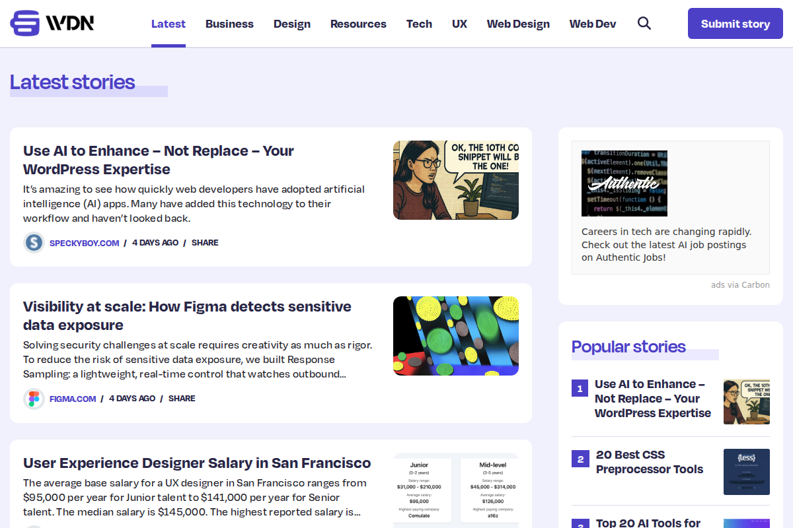Click the Figma data exposure article thumbnail
Screen dimensions: 793x528
[x=456, y=336]
